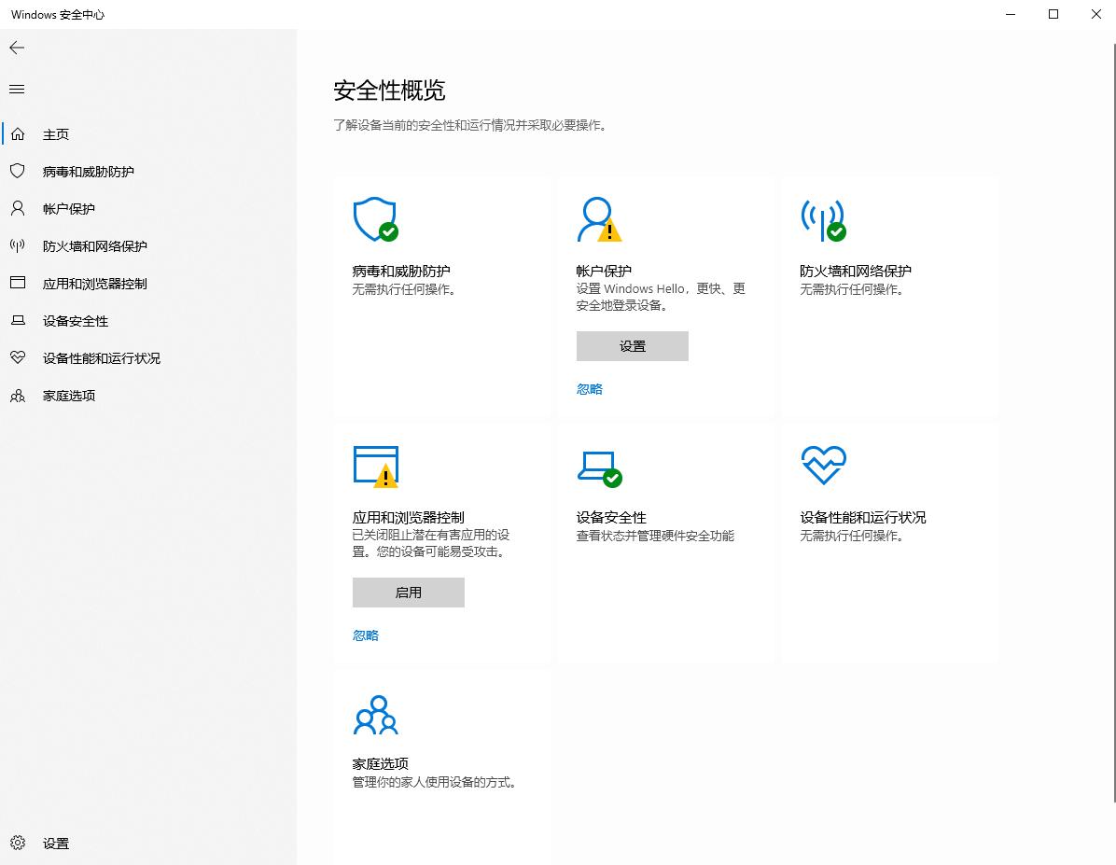Click the 应用和浏览器控制 browser warning icon
The height and width of the screenshot is (865, 1116).
377,466
